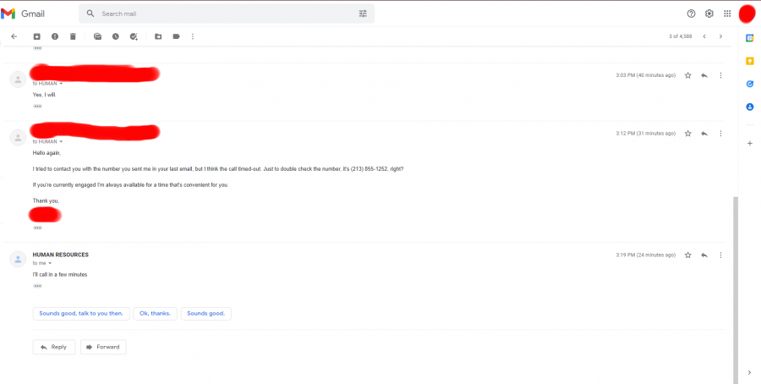The width and height of the screenshot is (761, 384).
Task: Show search options in the search bar
Action: (x=363, y=14)
